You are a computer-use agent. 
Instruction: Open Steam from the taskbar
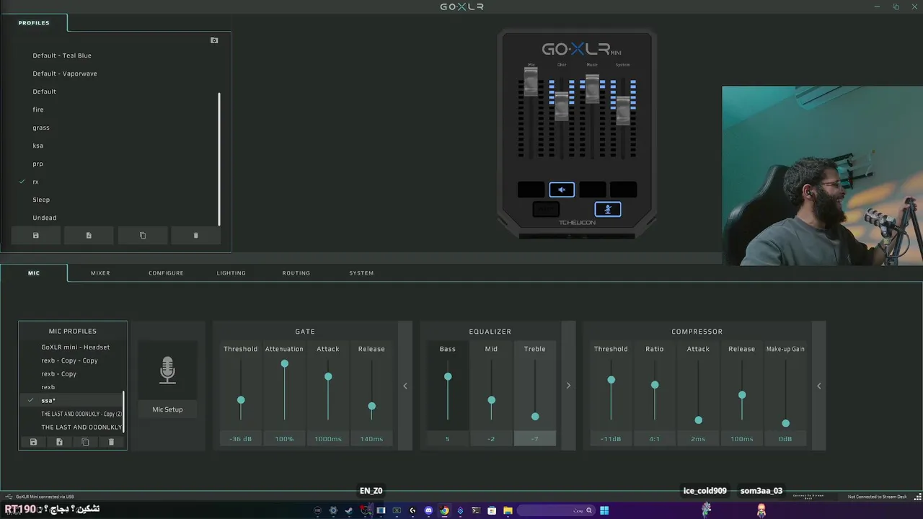pos(348,510)
